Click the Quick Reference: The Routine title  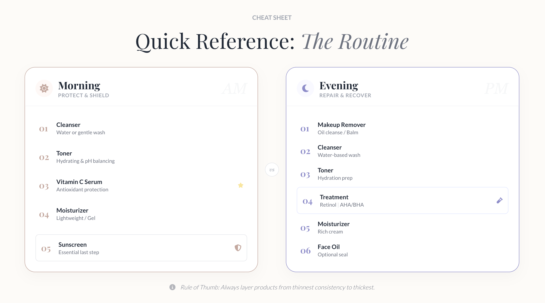tap(272, 42)
